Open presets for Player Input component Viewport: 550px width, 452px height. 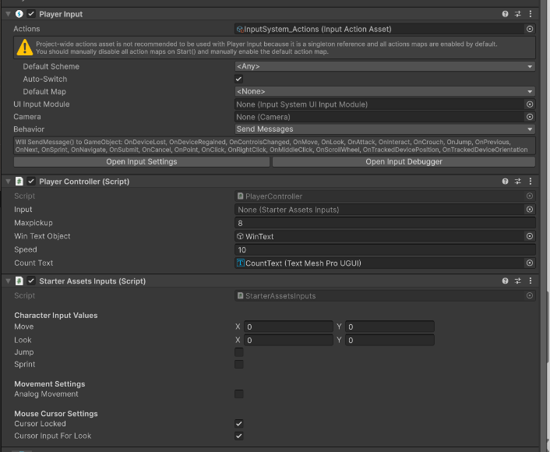[x=518, y=14]
